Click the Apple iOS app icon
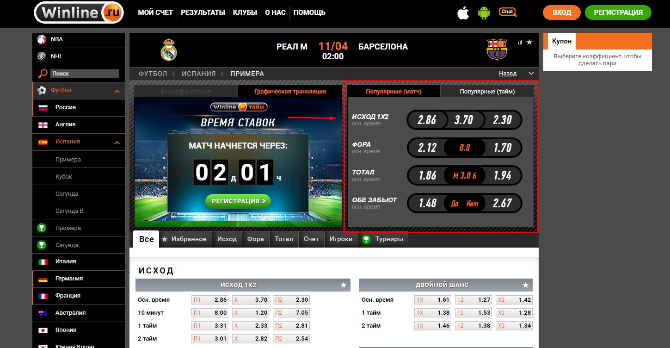670x348 pixels. click(463, 13)
